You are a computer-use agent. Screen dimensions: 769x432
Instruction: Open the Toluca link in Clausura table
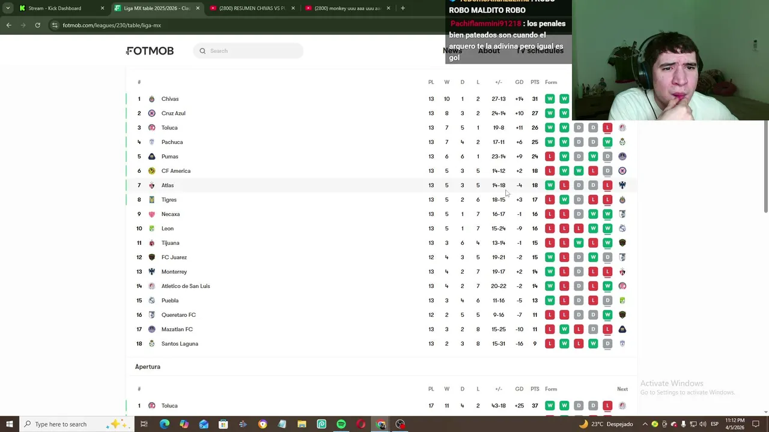point(169,128)
